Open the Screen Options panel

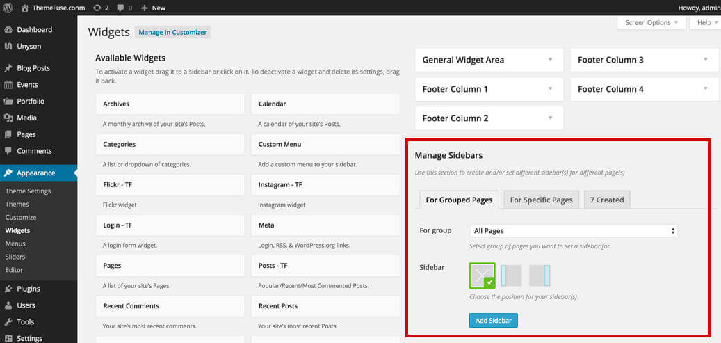coord(651,22)
